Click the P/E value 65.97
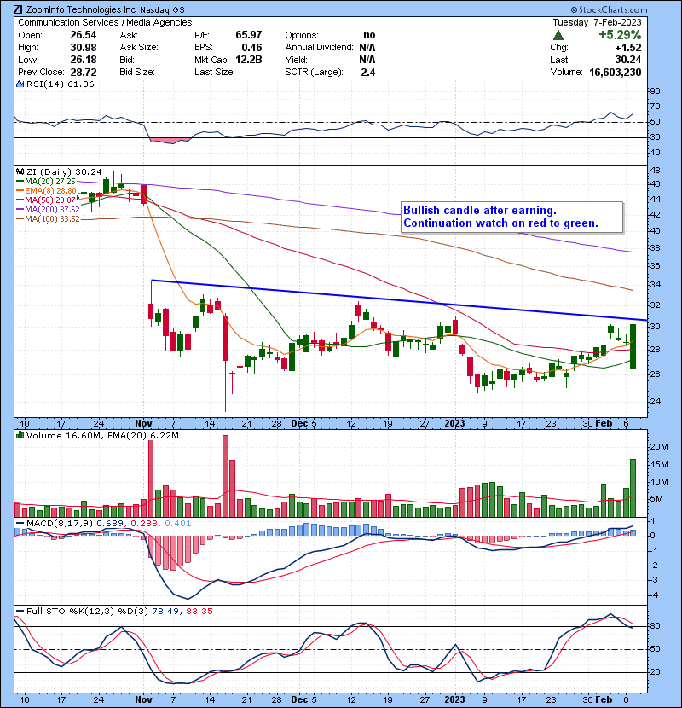 pos(249,35)
